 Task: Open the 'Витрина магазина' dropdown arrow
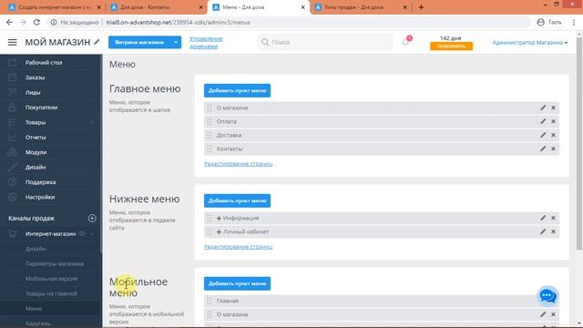click(176, 43)
